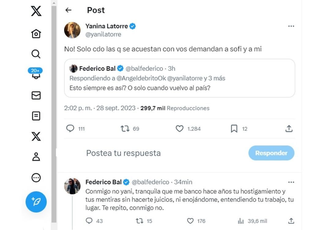Image resolution: width=313 pixels, height=230 pixels.
Task: Like Yanina Latorre's post
Action: tap(180, 129)
